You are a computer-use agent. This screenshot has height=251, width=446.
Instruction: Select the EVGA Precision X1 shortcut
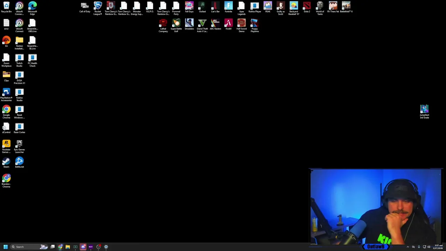point(19,78)
